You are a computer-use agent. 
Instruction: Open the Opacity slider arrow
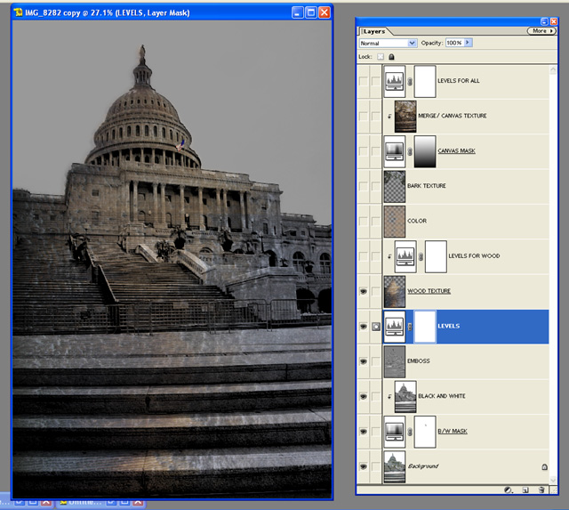[469, 43]
